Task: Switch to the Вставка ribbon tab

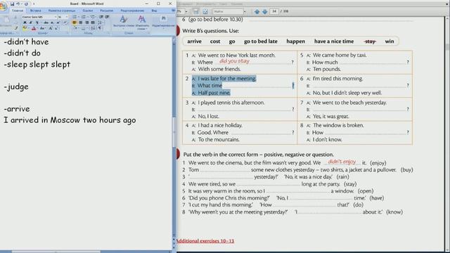Action: click(36, 11)
